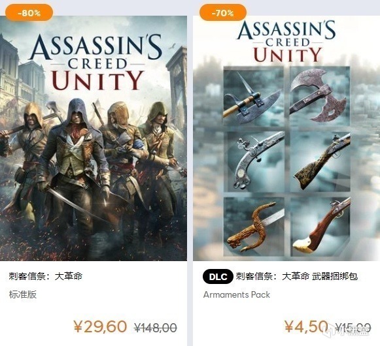Select the golden-hilted sword picture
Viewport: 380px width, 346px height.
pos(254,227)
